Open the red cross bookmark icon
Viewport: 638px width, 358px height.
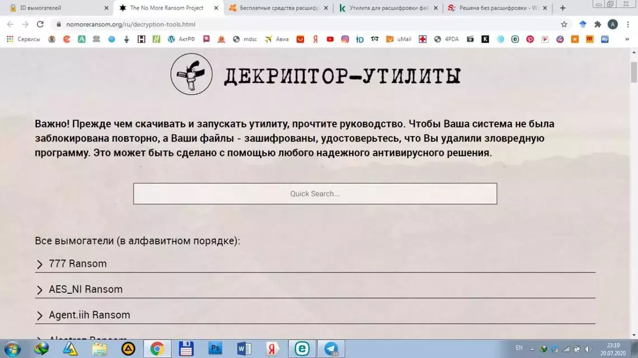point(423,39)
